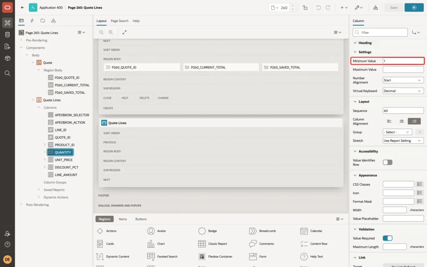This screenshot has height=267, width=427.
Task: Open the Help tab
Action: [136, 21]
